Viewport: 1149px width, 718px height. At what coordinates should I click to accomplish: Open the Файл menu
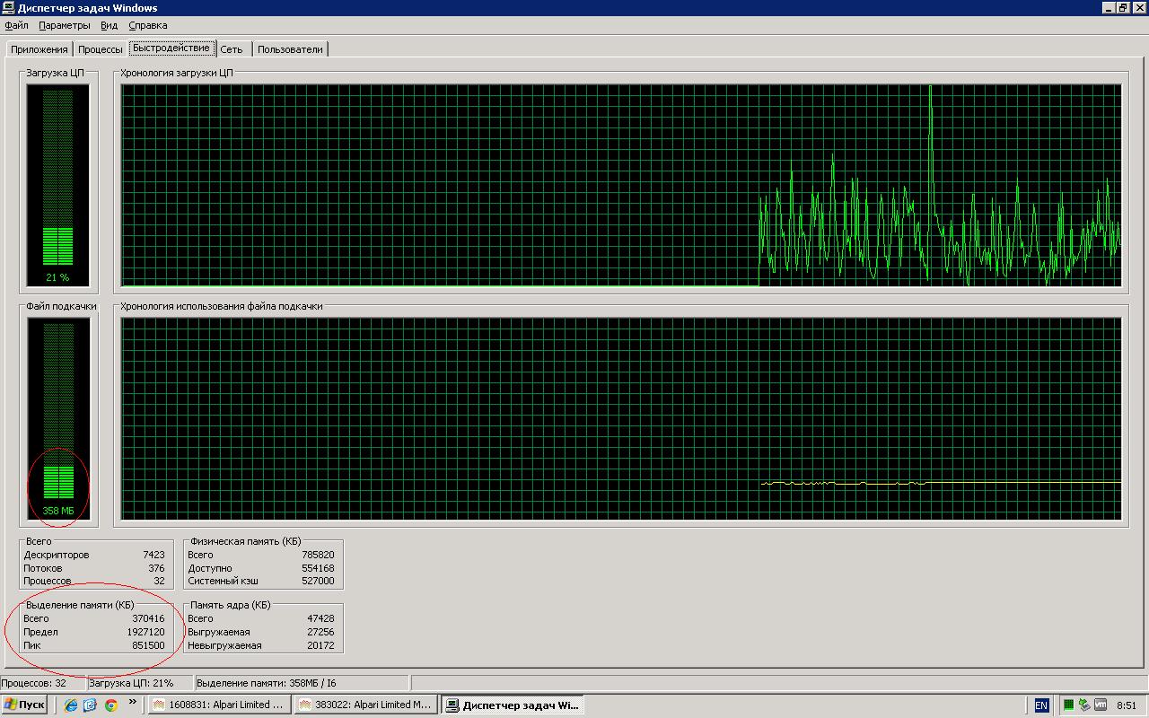16,25
